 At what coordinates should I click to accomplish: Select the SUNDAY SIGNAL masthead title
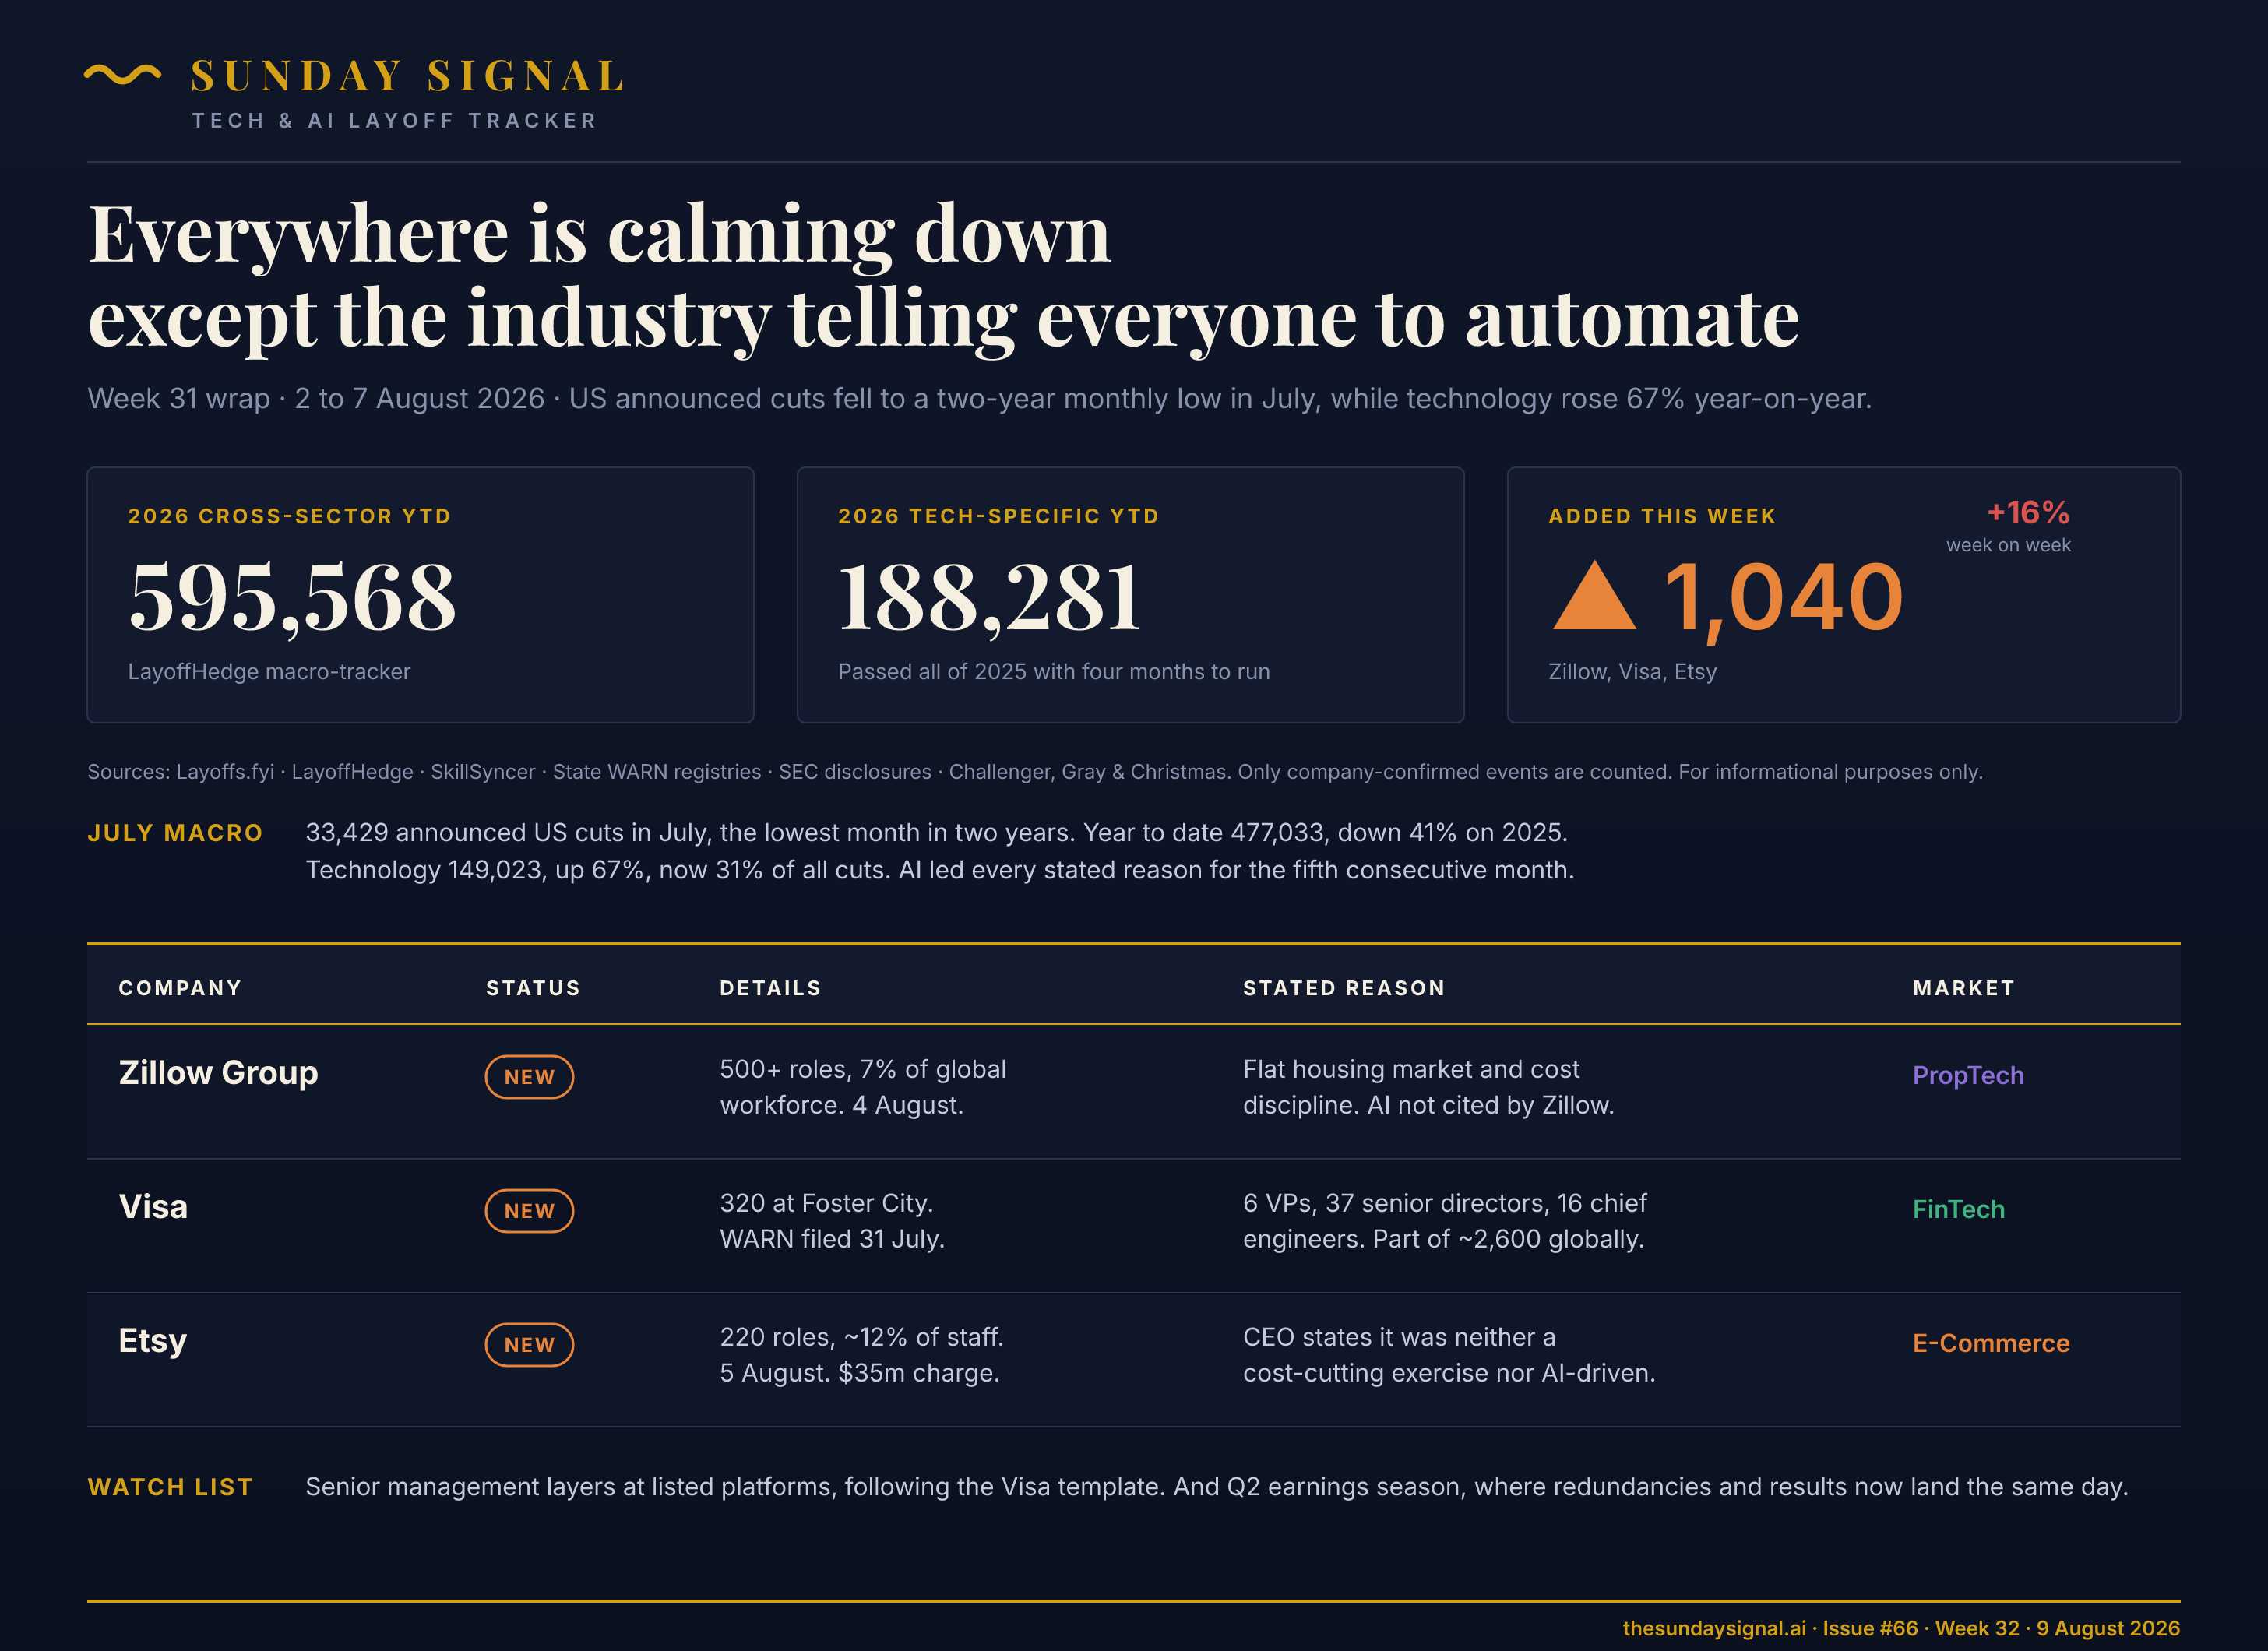click(x=408, y=76)
